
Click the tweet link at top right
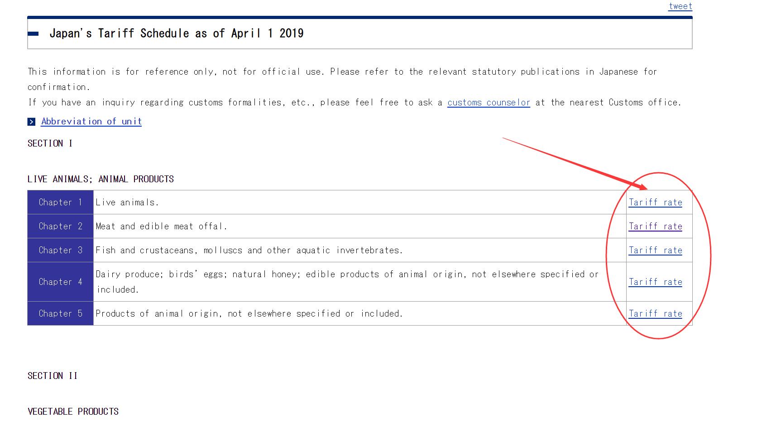680,6
